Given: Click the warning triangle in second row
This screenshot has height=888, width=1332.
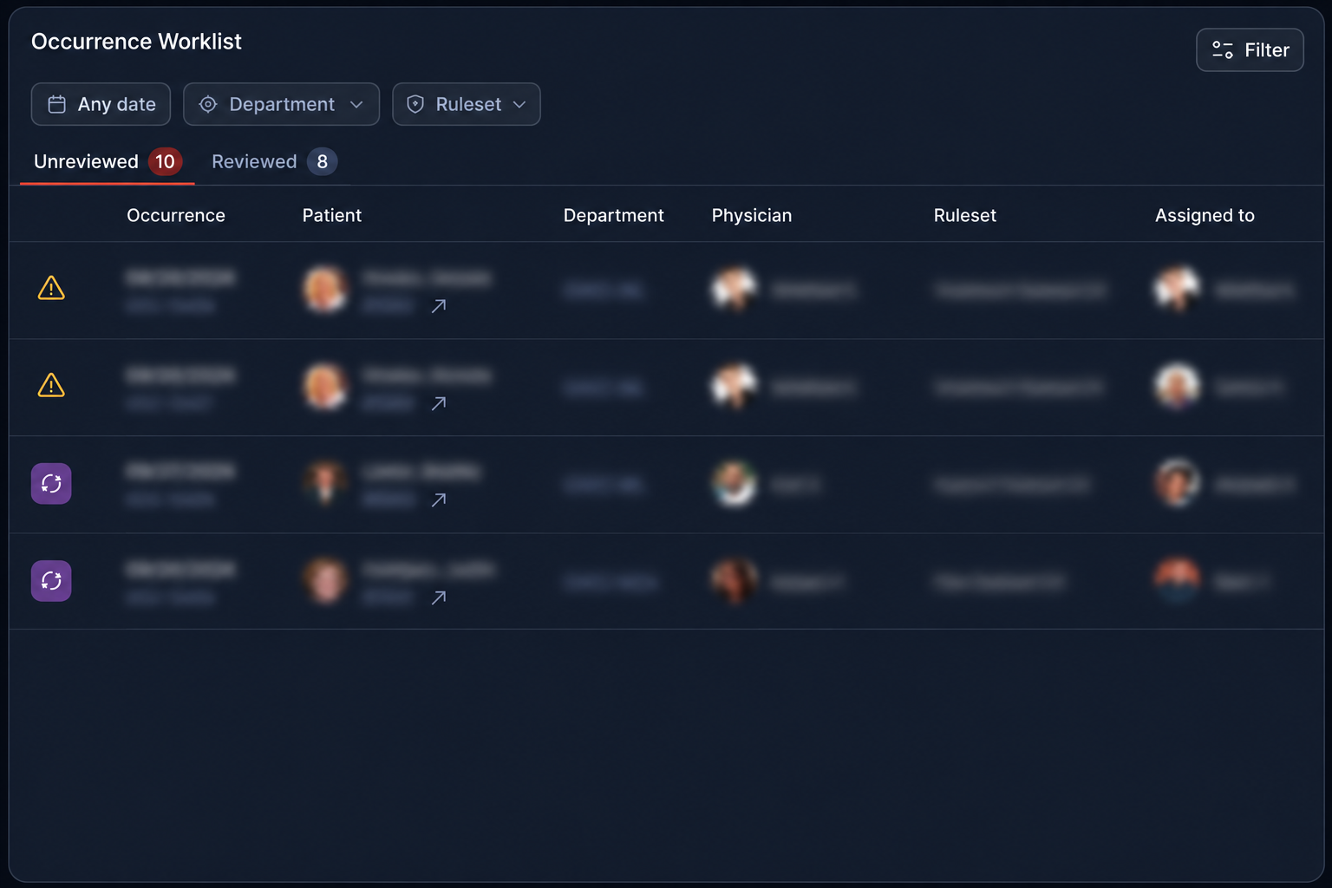Looking at the screenshot, I should 51,385.
